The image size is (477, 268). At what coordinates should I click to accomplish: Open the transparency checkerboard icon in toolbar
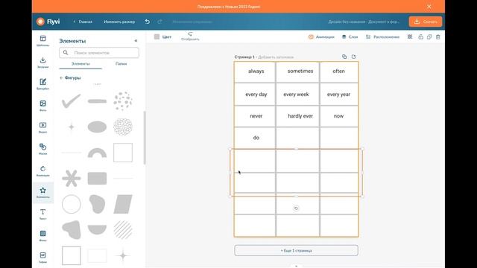point(410,36)
